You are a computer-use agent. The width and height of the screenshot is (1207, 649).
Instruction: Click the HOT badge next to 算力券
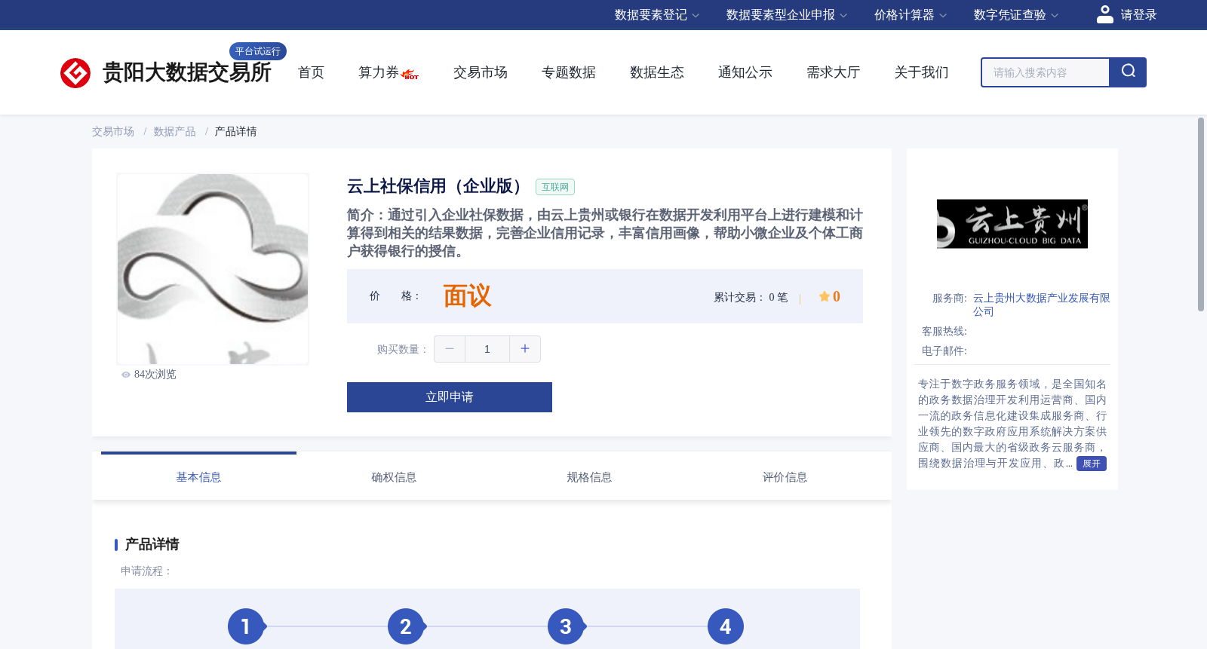click(410, 75)
